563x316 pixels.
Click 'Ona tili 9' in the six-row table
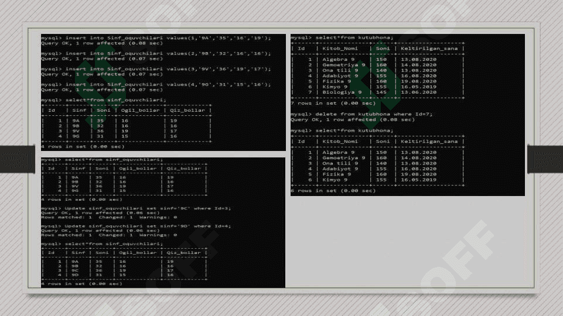[340, 164]
